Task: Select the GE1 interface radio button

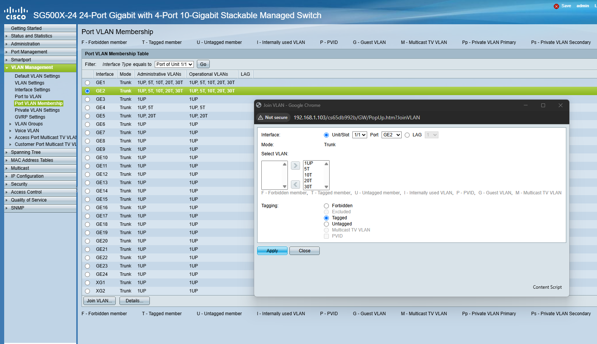Action: [x=88, y=83]
